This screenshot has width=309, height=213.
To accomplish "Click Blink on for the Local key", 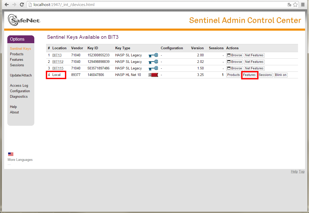I will (281, 75).
